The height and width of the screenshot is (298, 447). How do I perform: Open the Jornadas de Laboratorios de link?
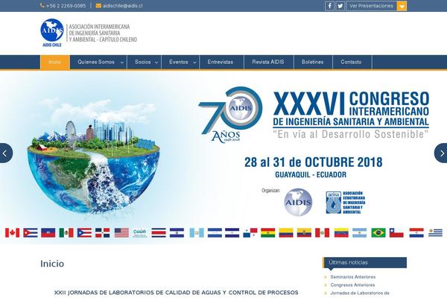(x=360, y=293)
